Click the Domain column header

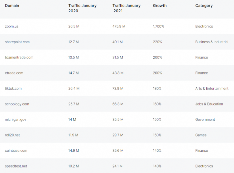point(12,6)
